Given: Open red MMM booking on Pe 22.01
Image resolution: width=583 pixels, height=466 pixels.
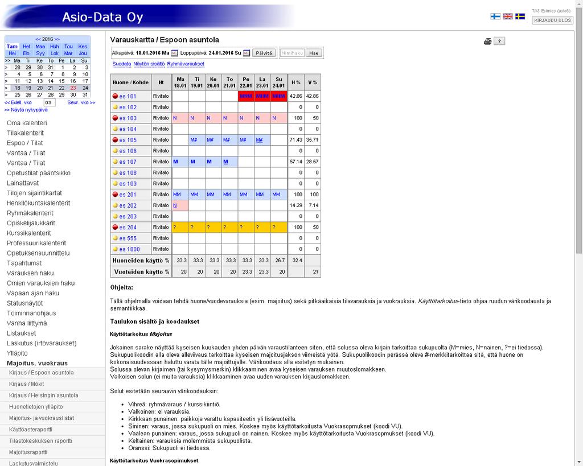Looking at the screenshot, I should click(x=246, y=96).
